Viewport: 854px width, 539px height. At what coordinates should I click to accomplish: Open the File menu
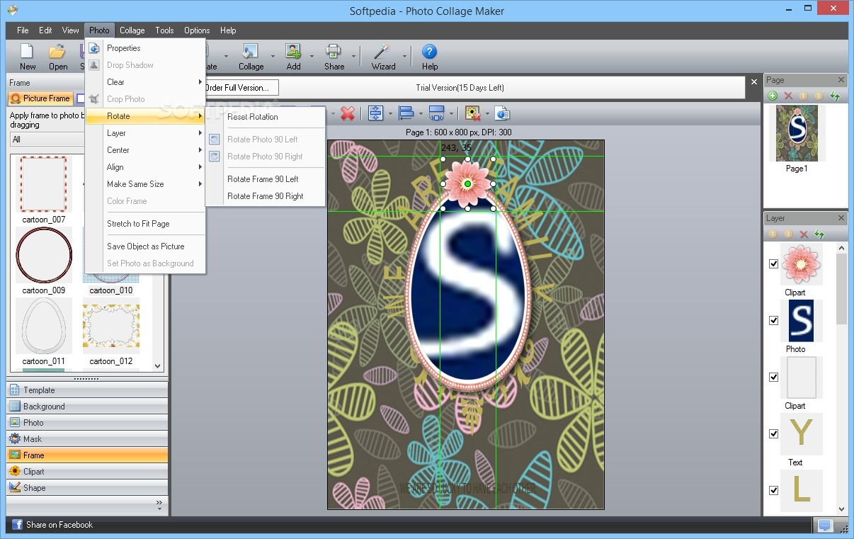(x=23, y=30)
